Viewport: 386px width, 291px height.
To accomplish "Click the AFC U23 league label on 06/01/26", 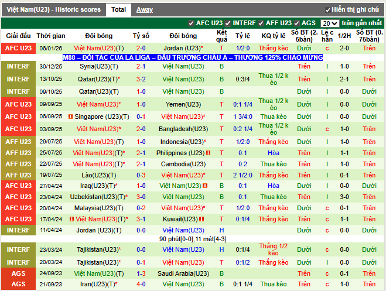I will coord(19,48).
